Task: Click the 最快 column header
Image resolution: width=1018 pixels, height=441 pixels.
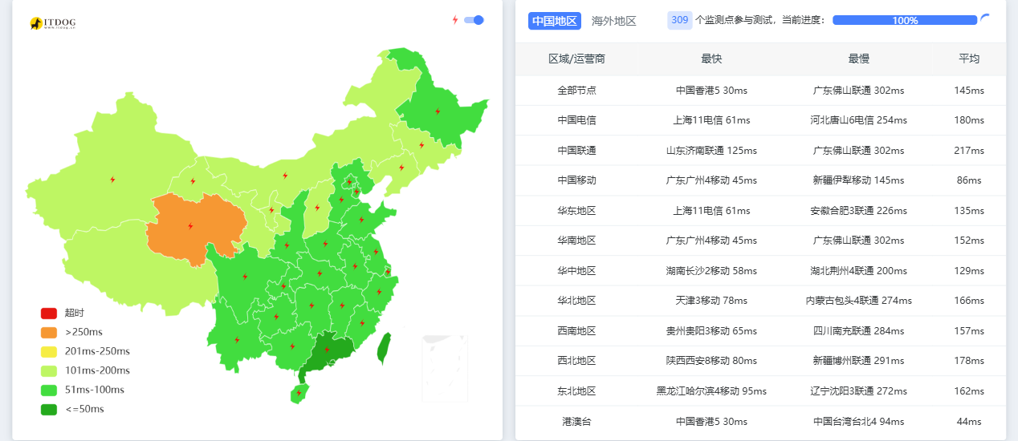Action: [x=711, y=59]
